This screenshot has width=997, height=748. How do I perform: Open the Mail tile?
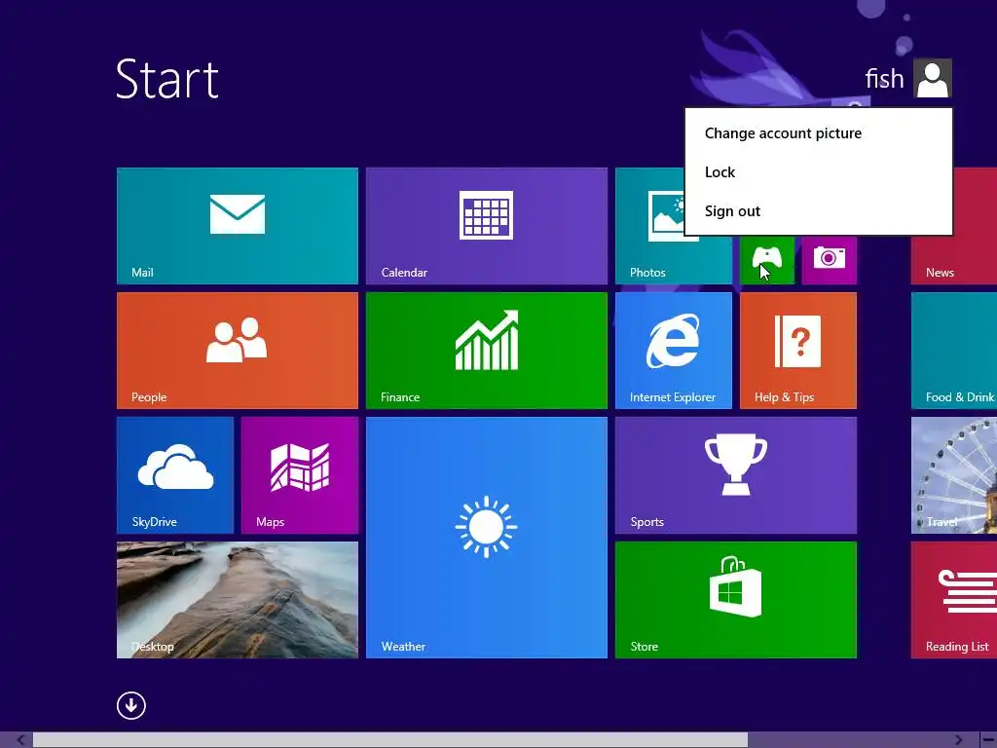238,226
